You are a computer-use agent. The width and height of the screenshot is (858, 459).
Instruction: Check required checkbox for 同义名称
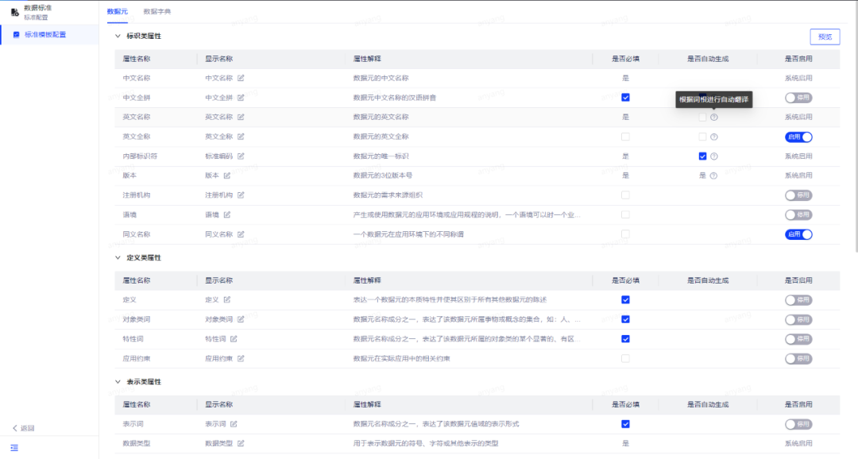point(625,234)
